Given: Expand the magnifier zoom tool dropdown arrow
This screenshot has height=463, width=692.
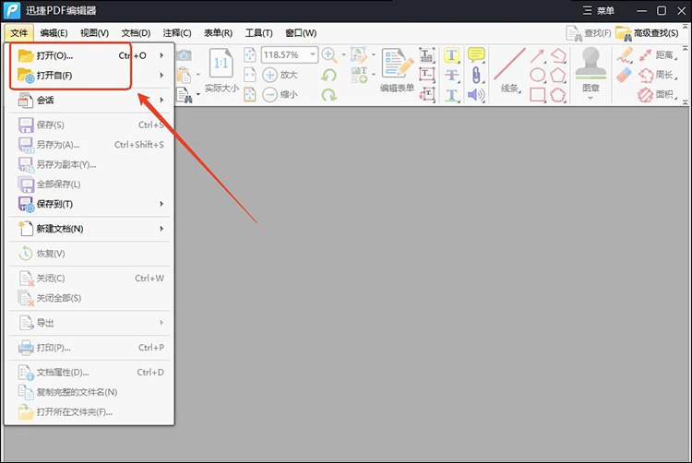Looking at the screenshot, I should (x=343, y=55).
